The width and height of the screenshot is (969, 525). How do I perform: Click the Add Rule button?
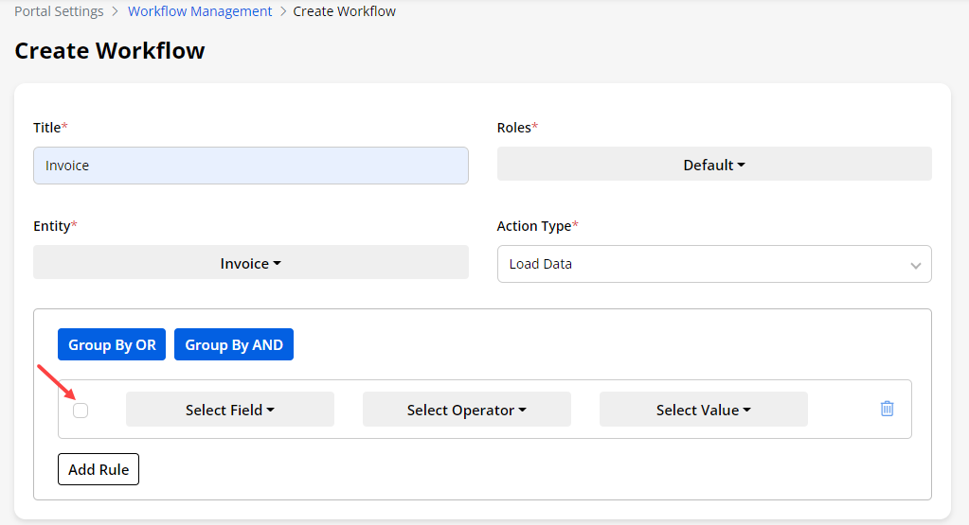(x=99, y=469)
